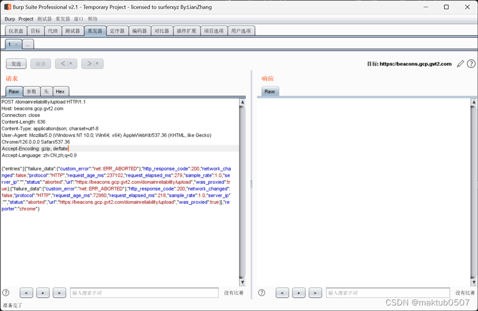Open the 测试器 intruder tab
This screenshot has width=478, height=311.
click(72, 31)
